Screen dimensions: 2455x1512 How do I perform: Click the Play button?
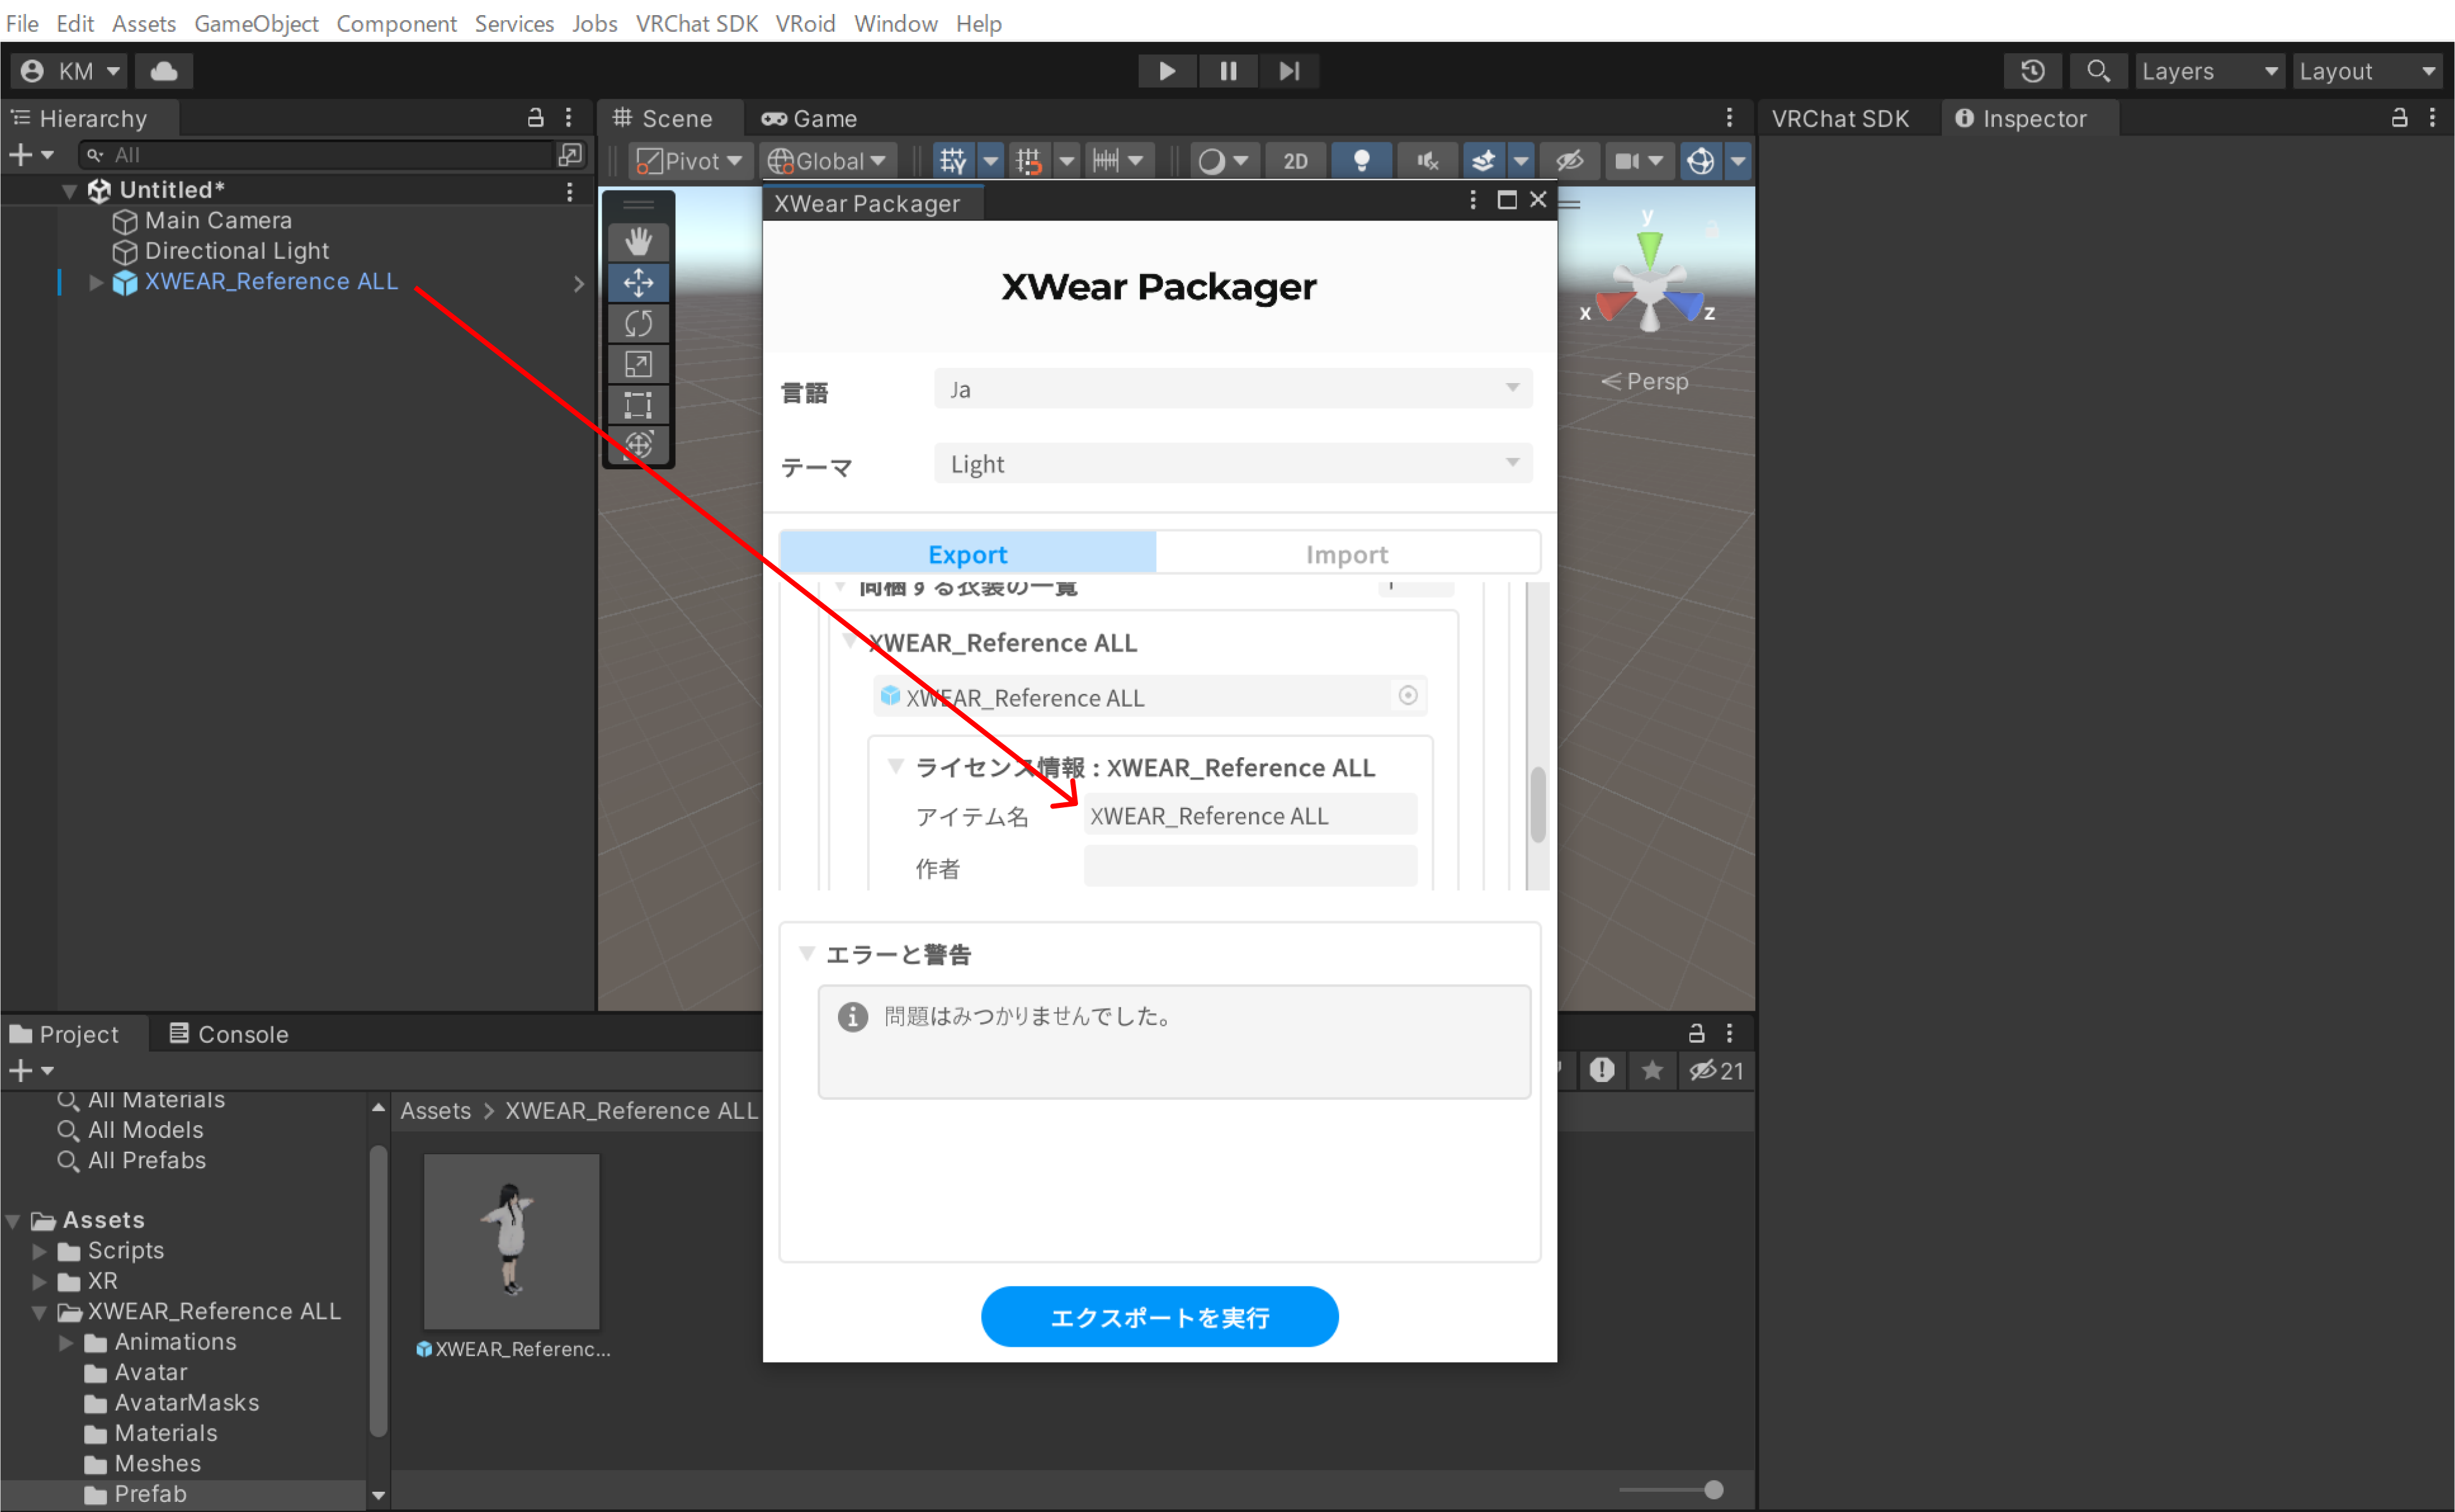1167,71
